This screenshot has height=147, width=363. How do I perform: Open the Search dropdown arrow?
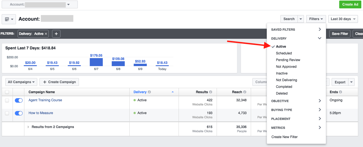click(x=301, y=19)
